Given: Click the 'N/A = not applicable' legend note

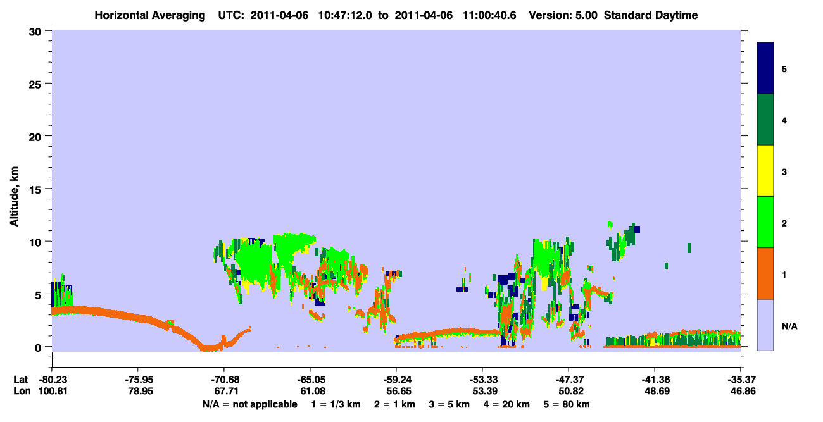Looking at the screenshot, I should tap(249, 404).
